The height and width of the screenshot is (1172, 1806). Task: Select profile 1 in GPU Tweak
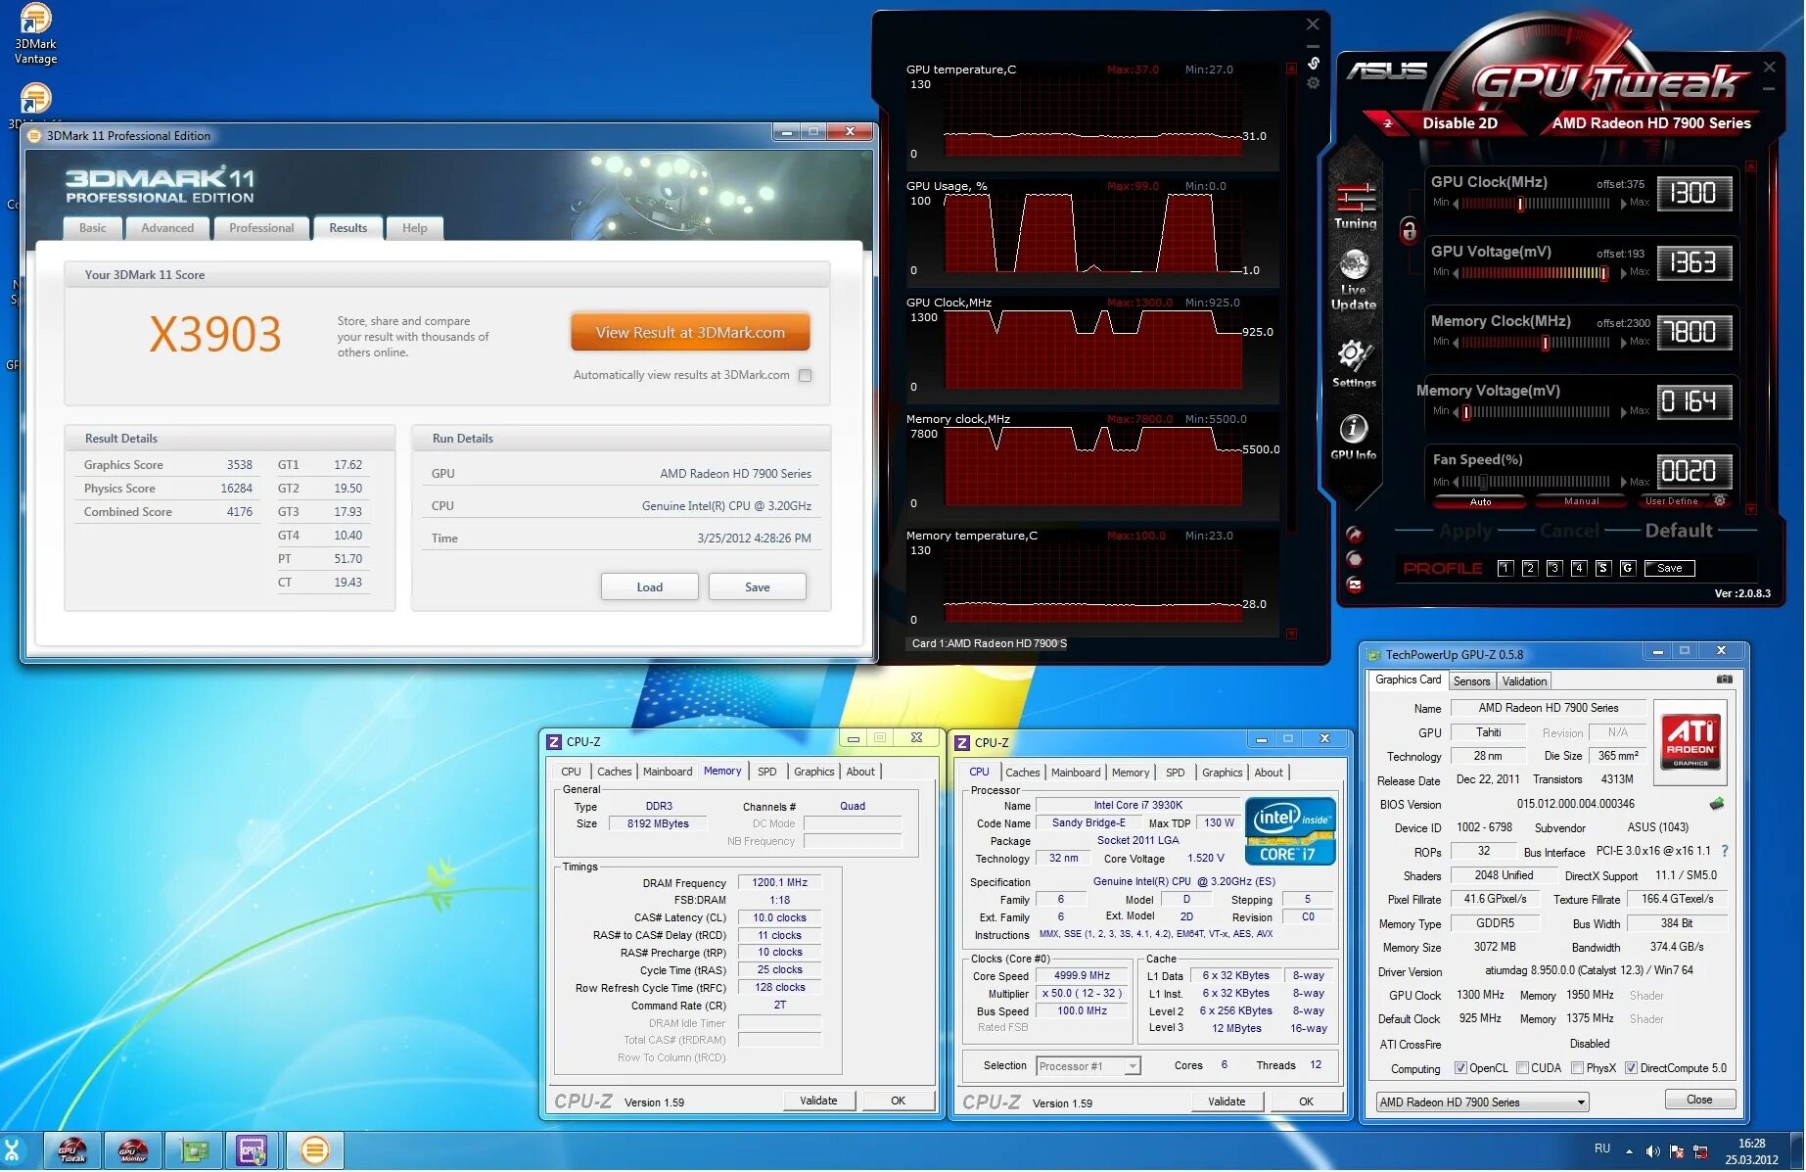[x=1505, y=568]
